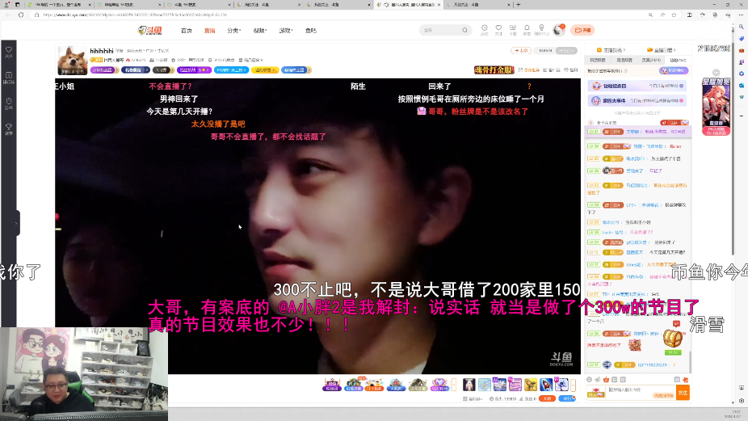748x421 pixels.
Task: Expand the 分类 category dropdown
Action: [x=233, y=31]
